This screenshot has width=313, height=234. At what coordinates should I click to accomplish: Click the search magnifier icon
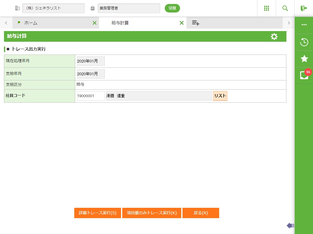point(285,8)
